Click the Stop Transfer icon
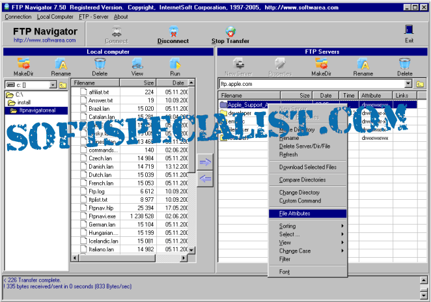This screenshot has height=302, width=431. coord(230,31)
